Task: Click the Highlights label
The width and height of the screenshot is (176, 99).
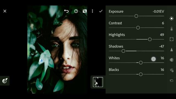Action: coord(117,35)
